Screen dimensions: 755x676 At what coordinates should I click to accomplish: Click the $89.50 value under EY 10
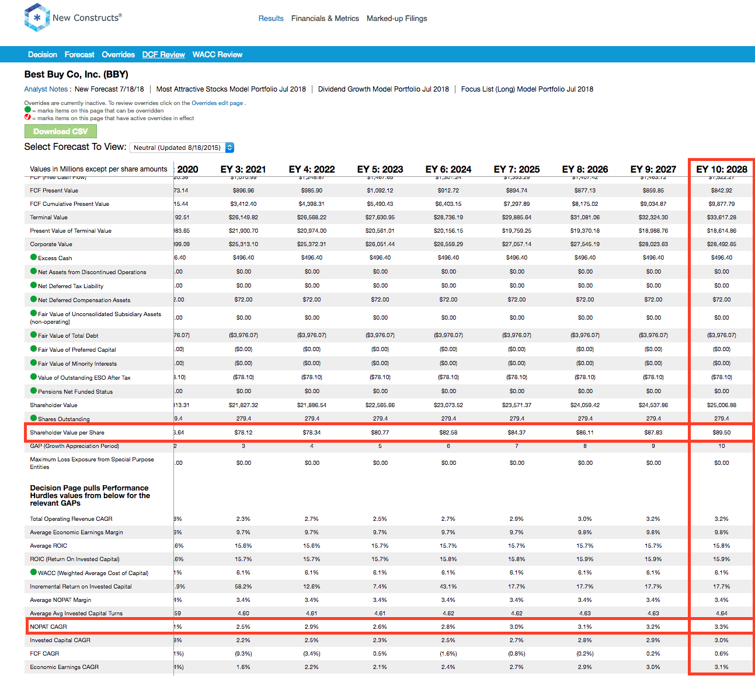coord(722,432)
